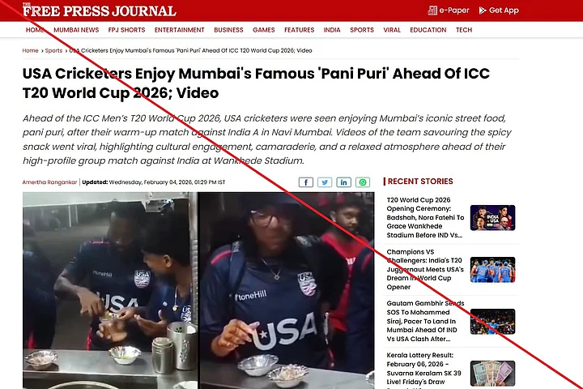Go to FPJ Shorts section
This screenshot has height=389, width=583.
coord(127,30)
